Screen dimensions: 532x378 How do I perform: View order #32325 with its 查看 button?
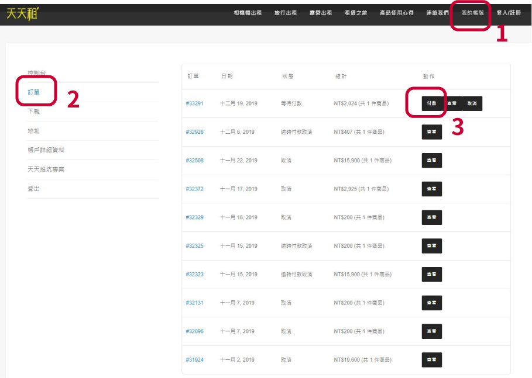pos(431,245)
